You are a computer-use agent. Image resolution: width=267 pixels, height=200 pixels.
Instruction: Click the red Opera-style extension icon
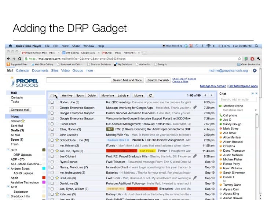tap(252, 59)
